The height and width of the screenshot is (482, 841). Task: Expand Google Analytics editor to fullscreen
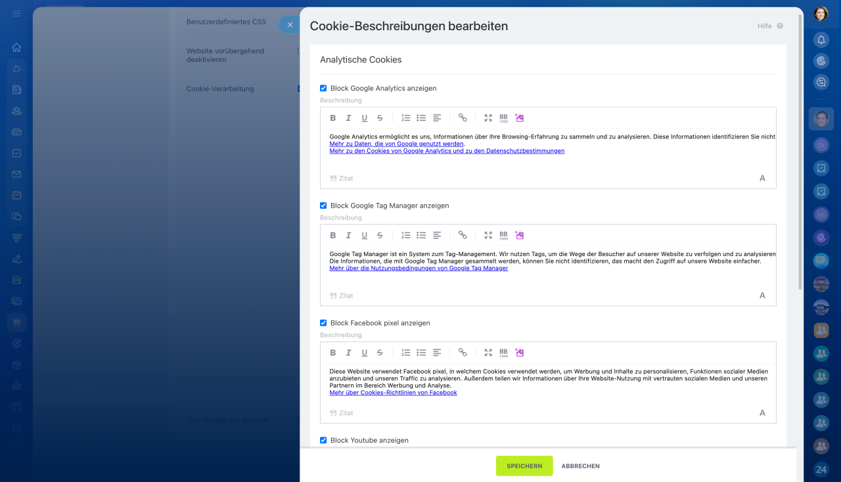[488, 118]
